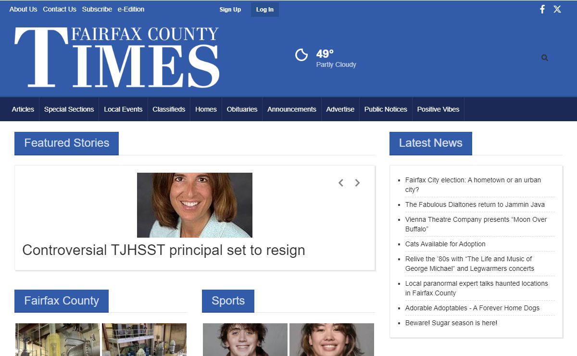Viewport: 577px width, 356px height.
Task: Open first Fairfax County industrial valve thumbnail
Action: click(58, 340)
